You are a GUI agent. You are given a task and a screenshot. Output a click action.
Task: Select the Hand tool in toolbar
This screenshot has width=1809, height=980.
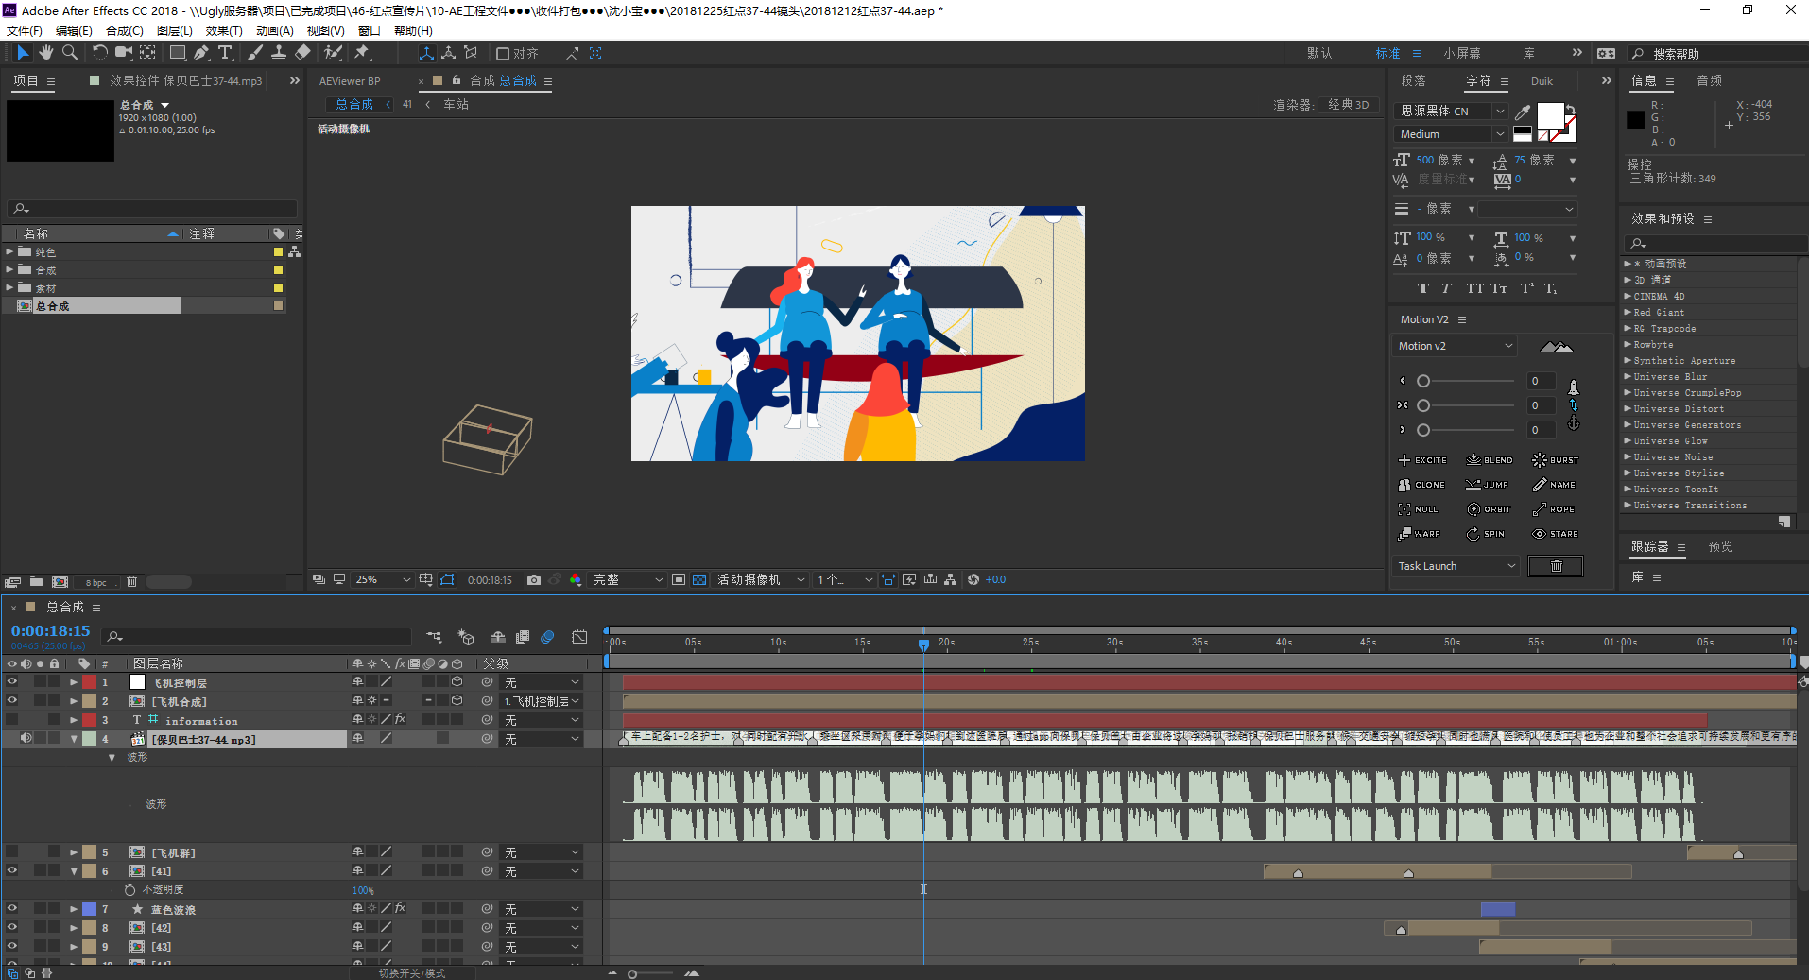45,53
